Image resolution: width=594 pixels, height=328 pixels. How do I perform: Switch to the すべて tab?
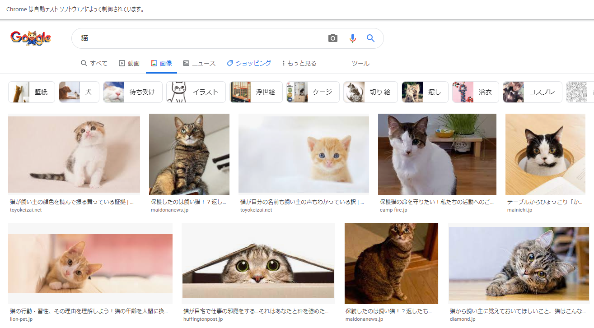[94, 63]
